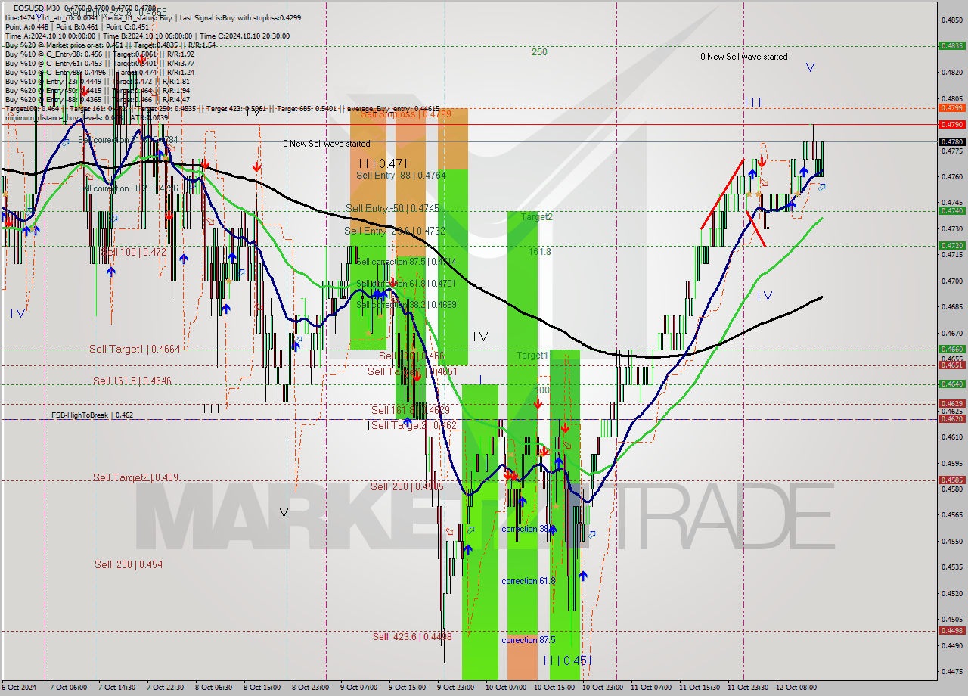Click the '7 Oct 14:30' time label
The height and width of the screenshot is (696, 968).
[x=117, y=688]
